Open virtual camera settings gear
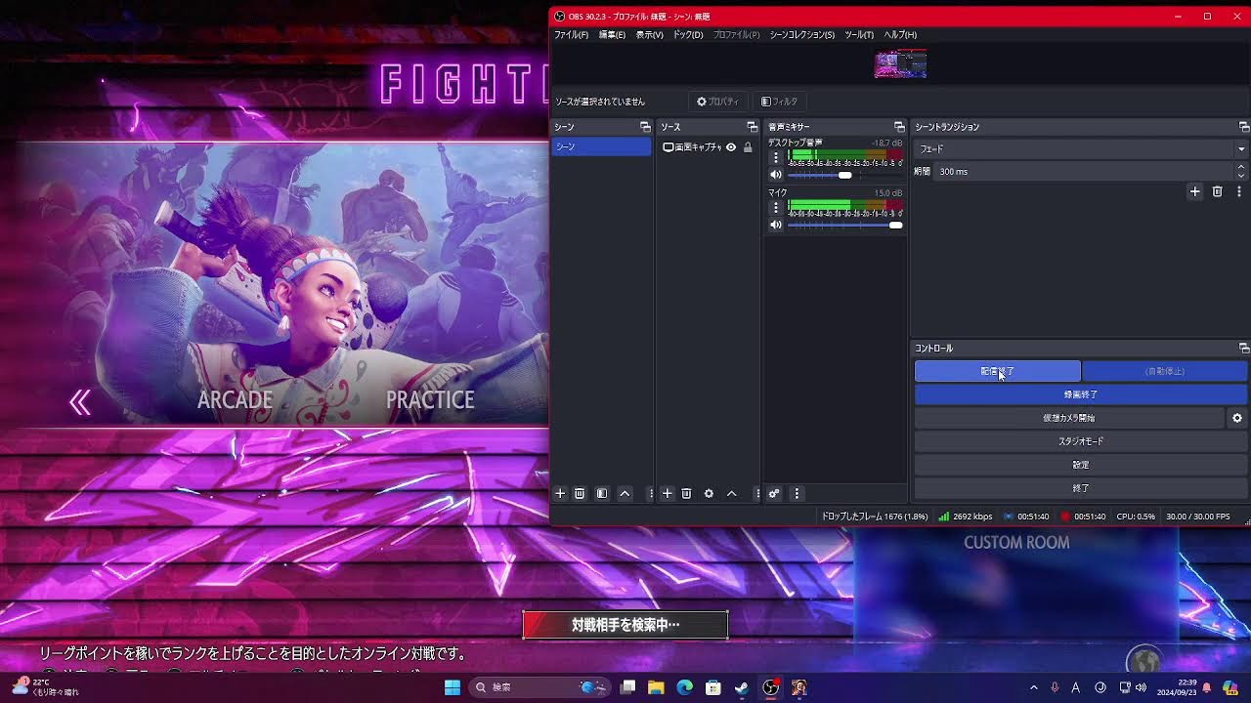 coord(1237,418)
